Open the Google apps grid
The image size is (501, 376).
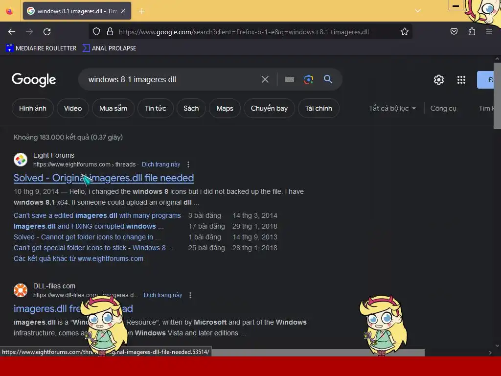point(461,80)
